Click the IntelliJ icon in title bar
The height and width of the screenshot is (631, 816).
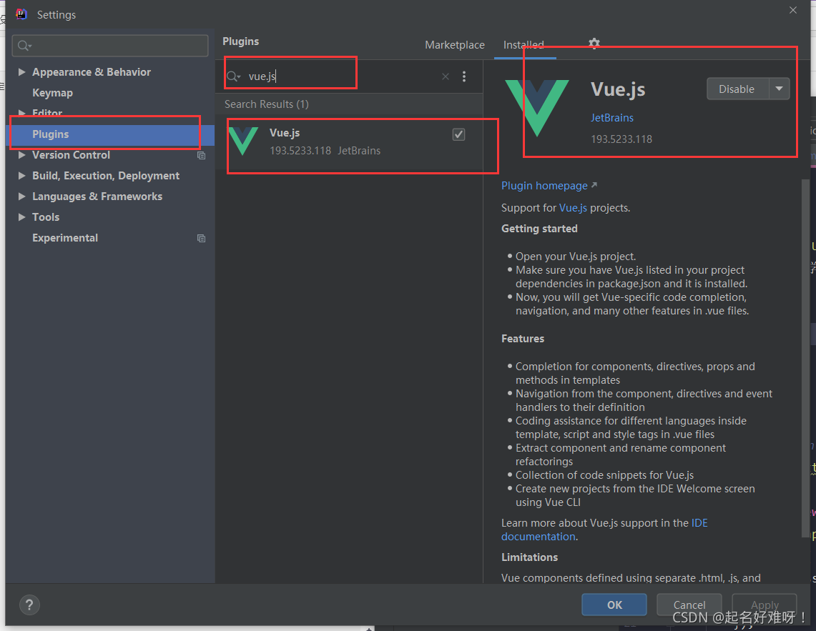[21, 14]
